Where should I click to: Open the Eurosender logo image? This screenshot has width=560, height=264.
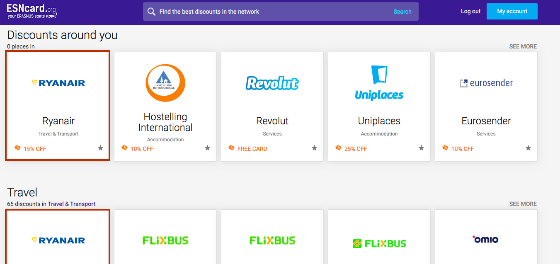[486, 83]
